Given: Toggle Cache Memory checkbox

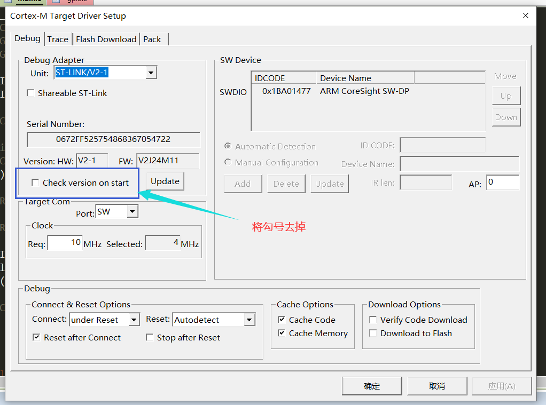Looking at the screenshot, I should pyautogui.click(x=282, y=333).
